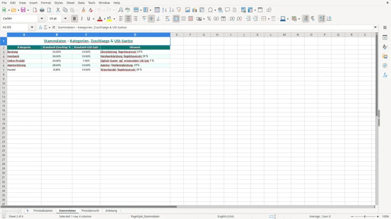Viewport: 391px width, 219px height.
Task: Format cell as Date
Action: coord(223,19)
